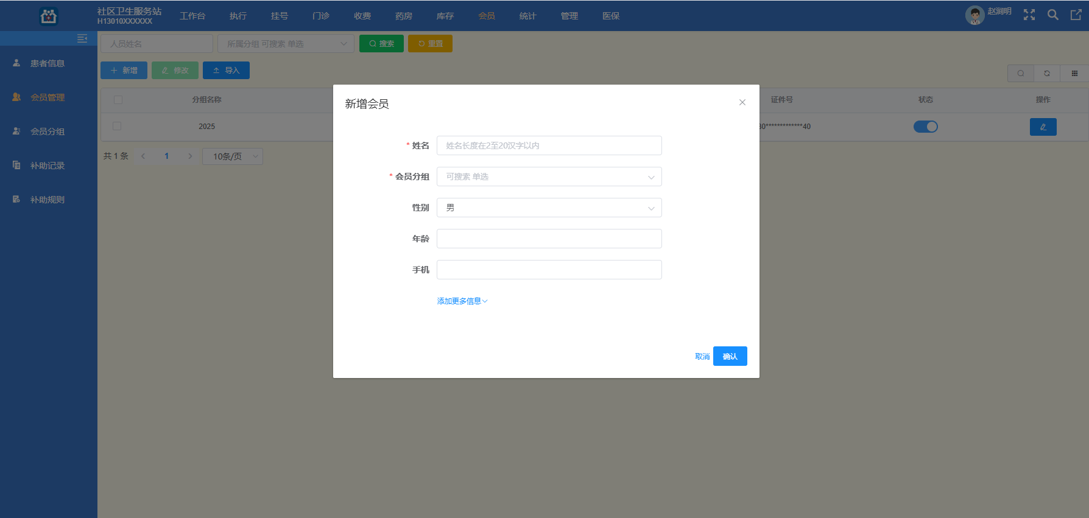Click the table search toggle icon
1089x518 pixels.
1021,73
